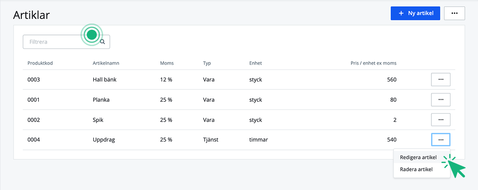Click the Moms column header
Screen dimensions: 478x190
[167, 63]
